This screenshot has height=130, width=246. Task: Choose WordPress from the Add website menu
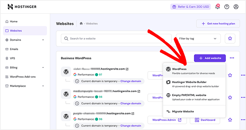pos(194,71)
